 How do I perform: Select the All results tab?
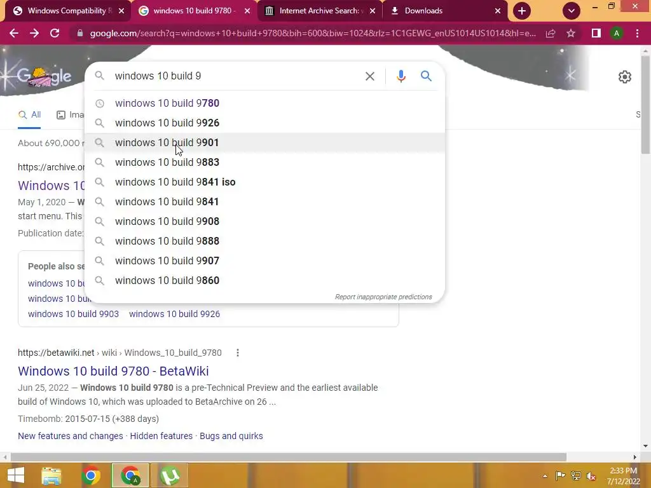click(29, 115)
